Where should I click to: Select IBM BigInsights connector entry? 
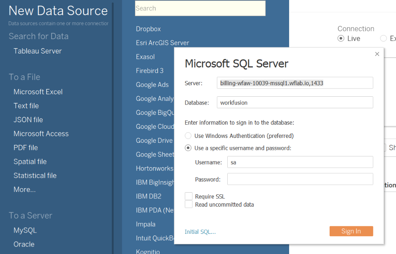click(x=155, y=182)
